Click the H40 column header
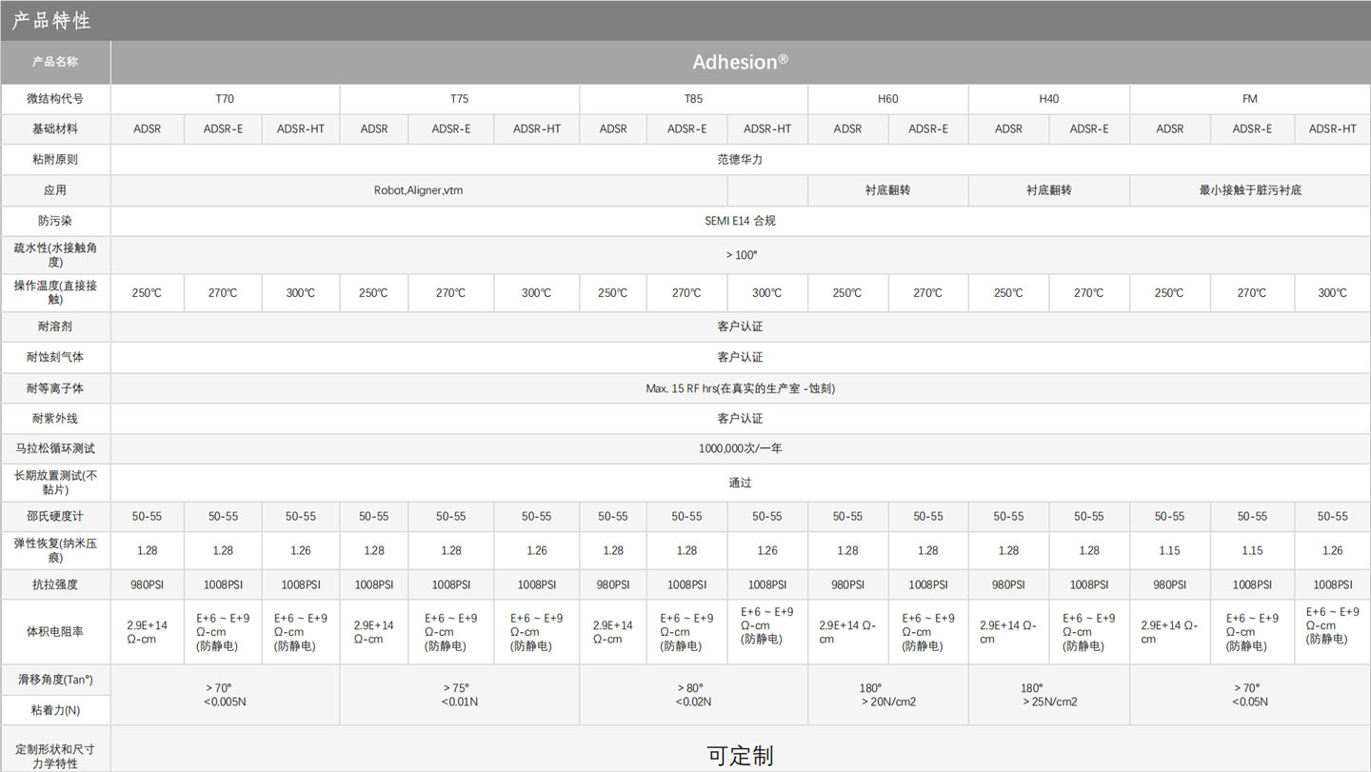Viewport: 1371px width, 772px height. coord(1048,99)
